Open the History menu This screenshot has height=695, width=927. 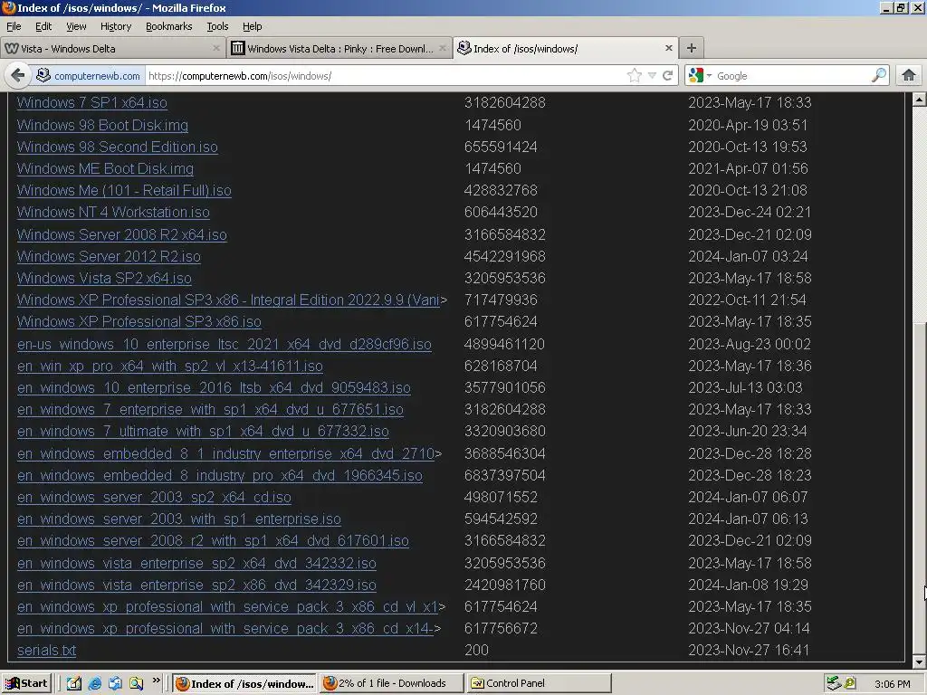(116, 26)
